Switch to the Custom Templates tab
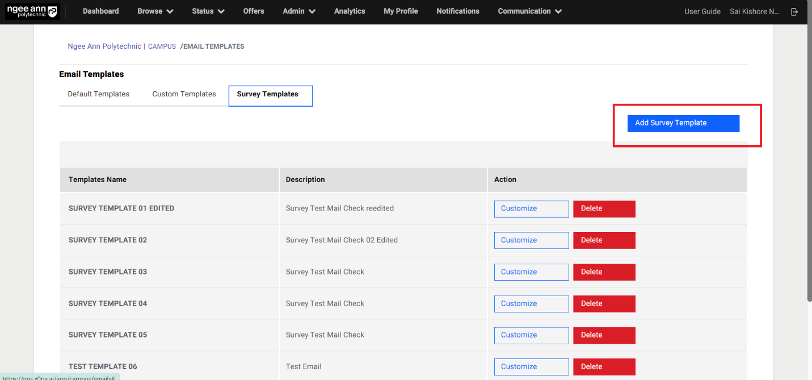 click(184, 94)
